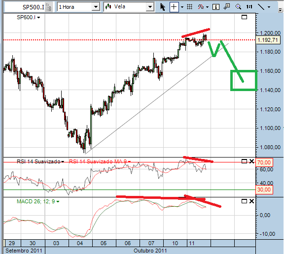Viewport: 284px width, 254px height.
Task: Click the 1.100,00 price axis label
Action: (x=270, y=128)
